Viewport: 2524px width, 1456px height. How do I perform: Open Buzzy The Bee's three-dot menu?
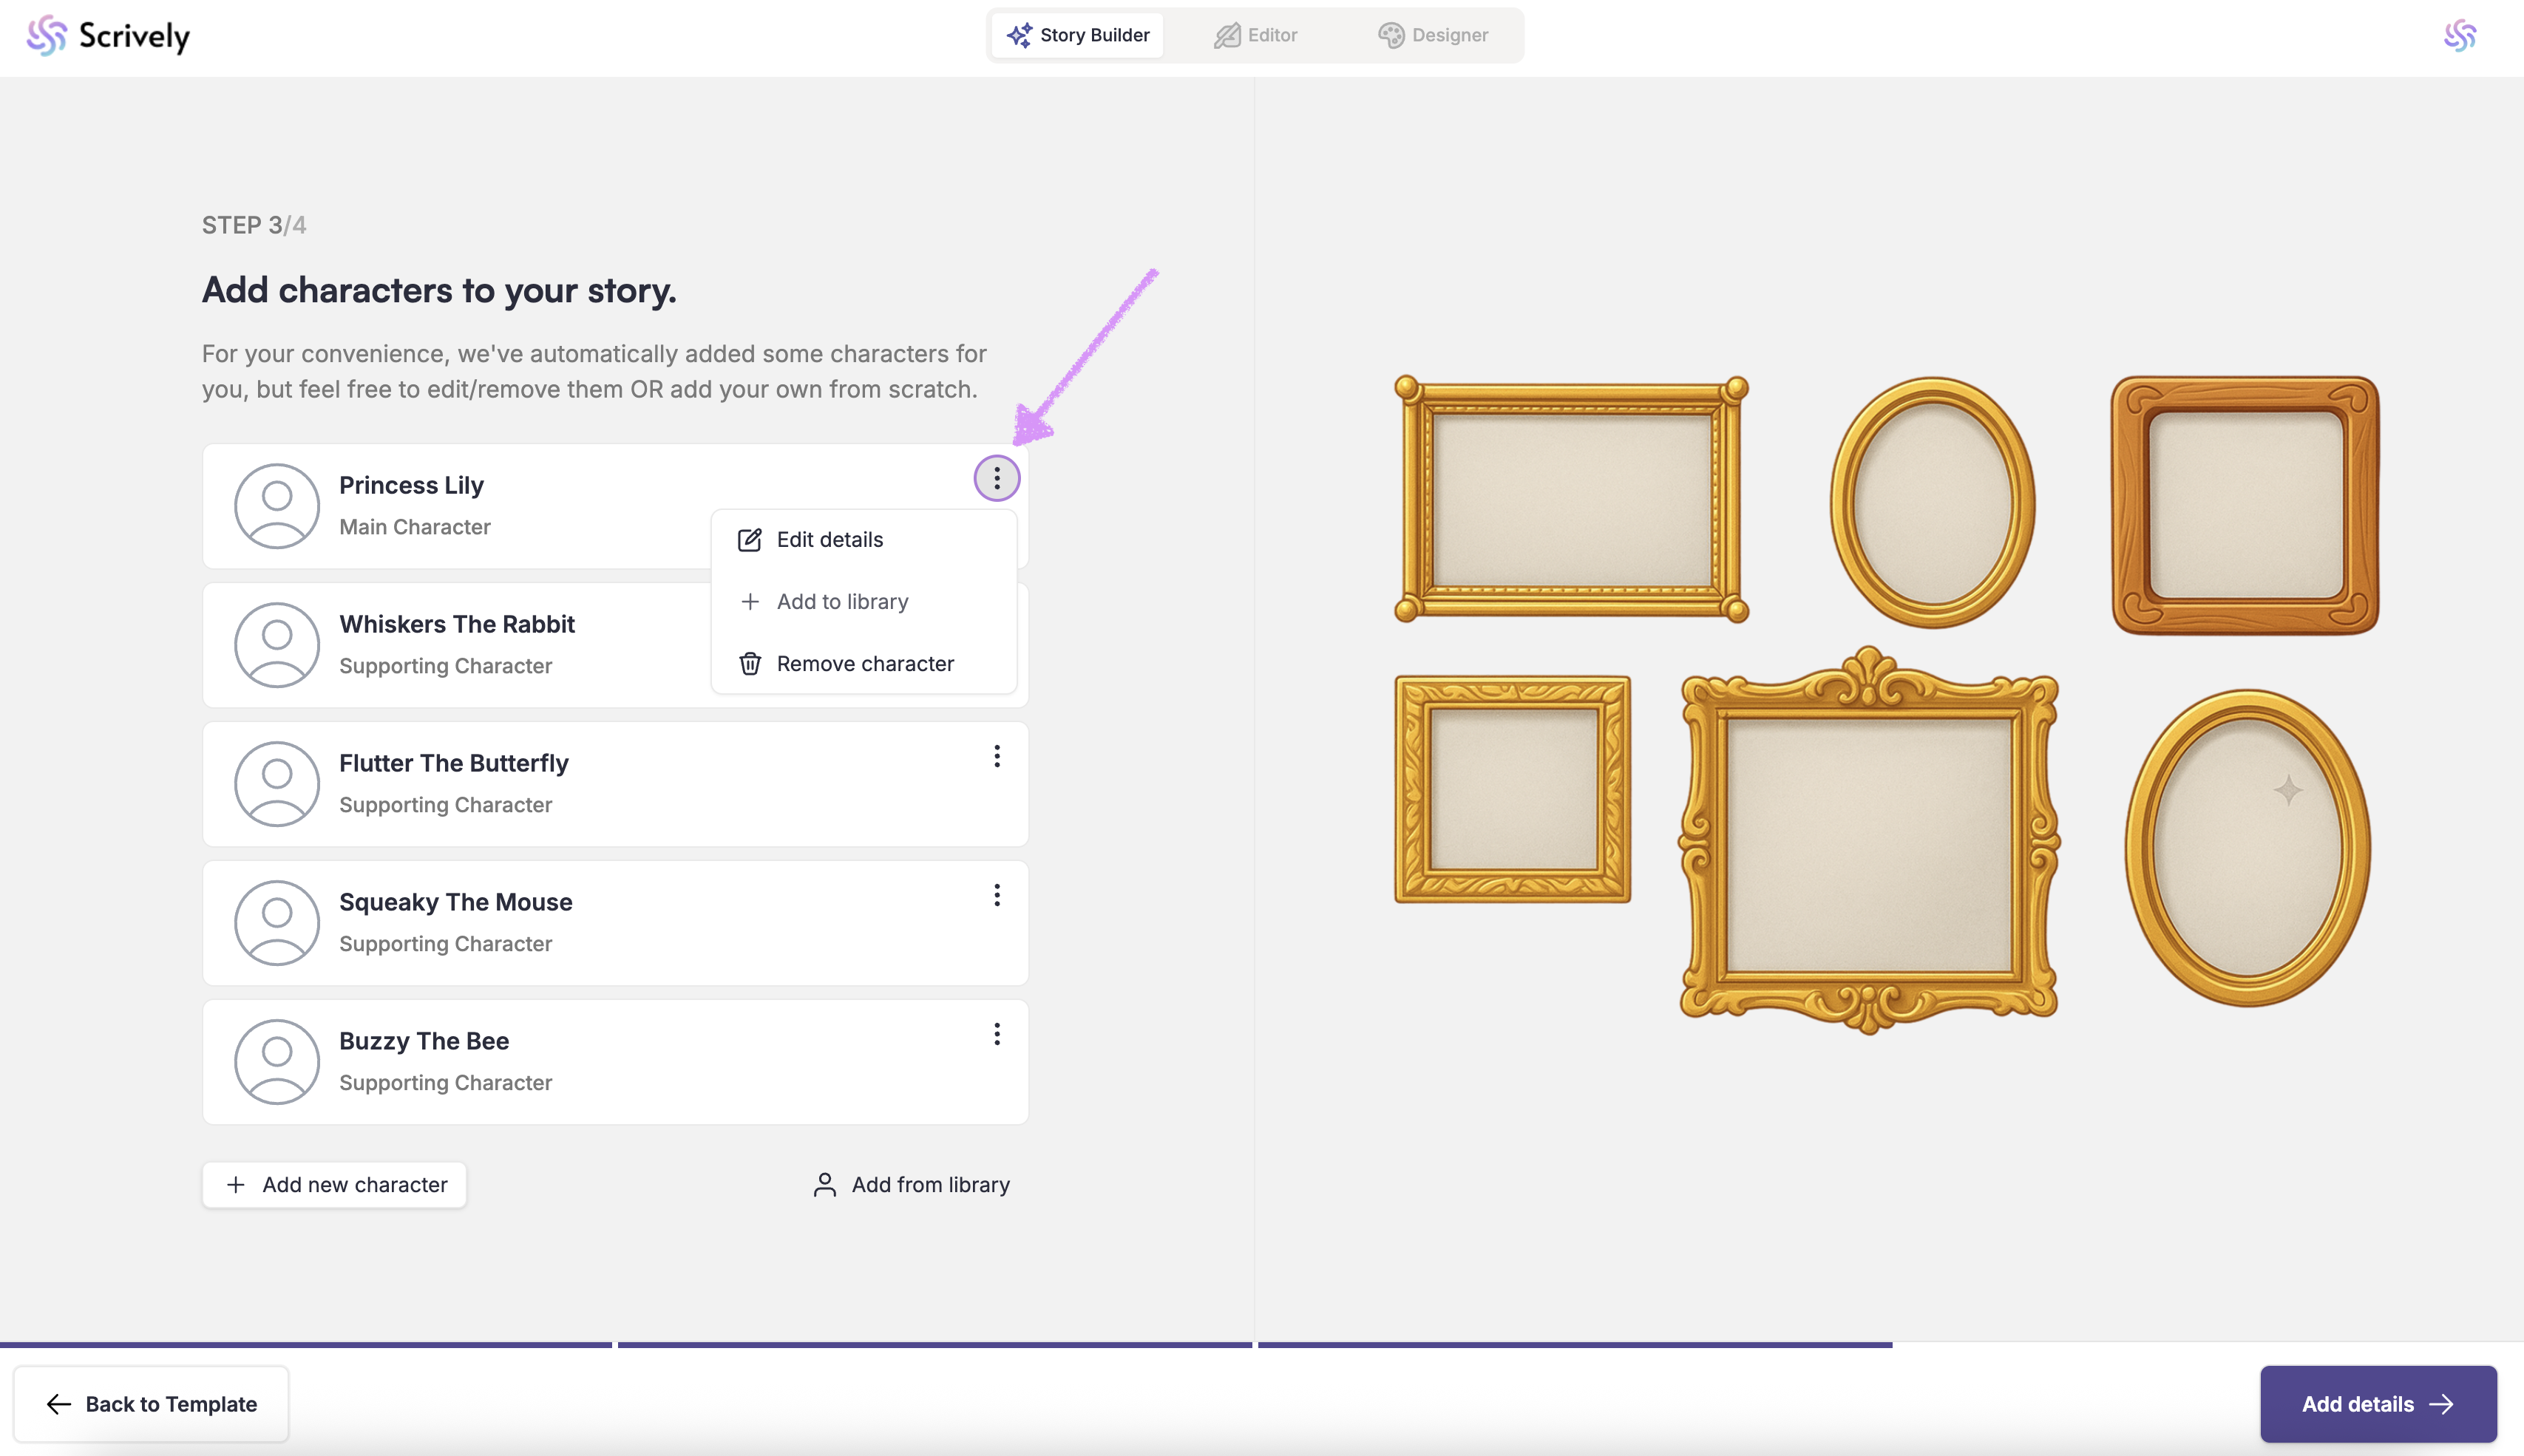[x=996, y=1035]
